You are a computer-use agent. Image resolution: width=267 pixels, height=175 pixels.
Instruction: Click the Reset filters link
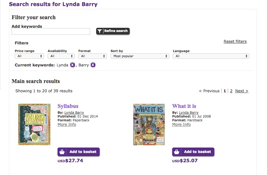coord(235,42)
